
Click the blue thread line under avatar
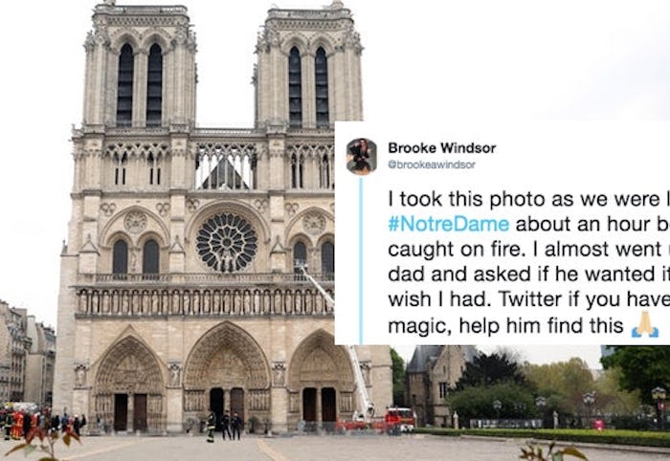[360, 258]
